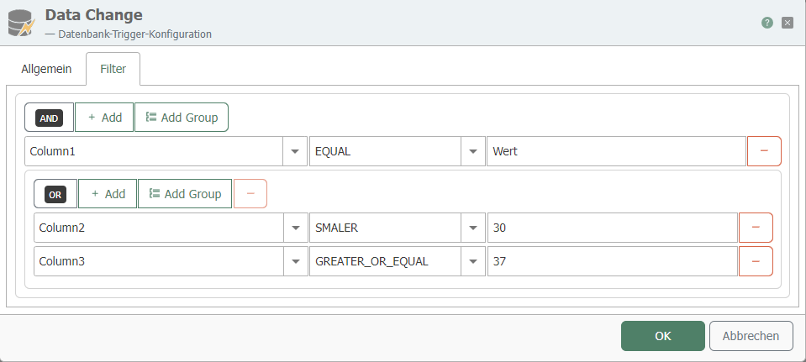Expand the EQUAL operator dropdown
Screen dimensions: 806x362
472,151
